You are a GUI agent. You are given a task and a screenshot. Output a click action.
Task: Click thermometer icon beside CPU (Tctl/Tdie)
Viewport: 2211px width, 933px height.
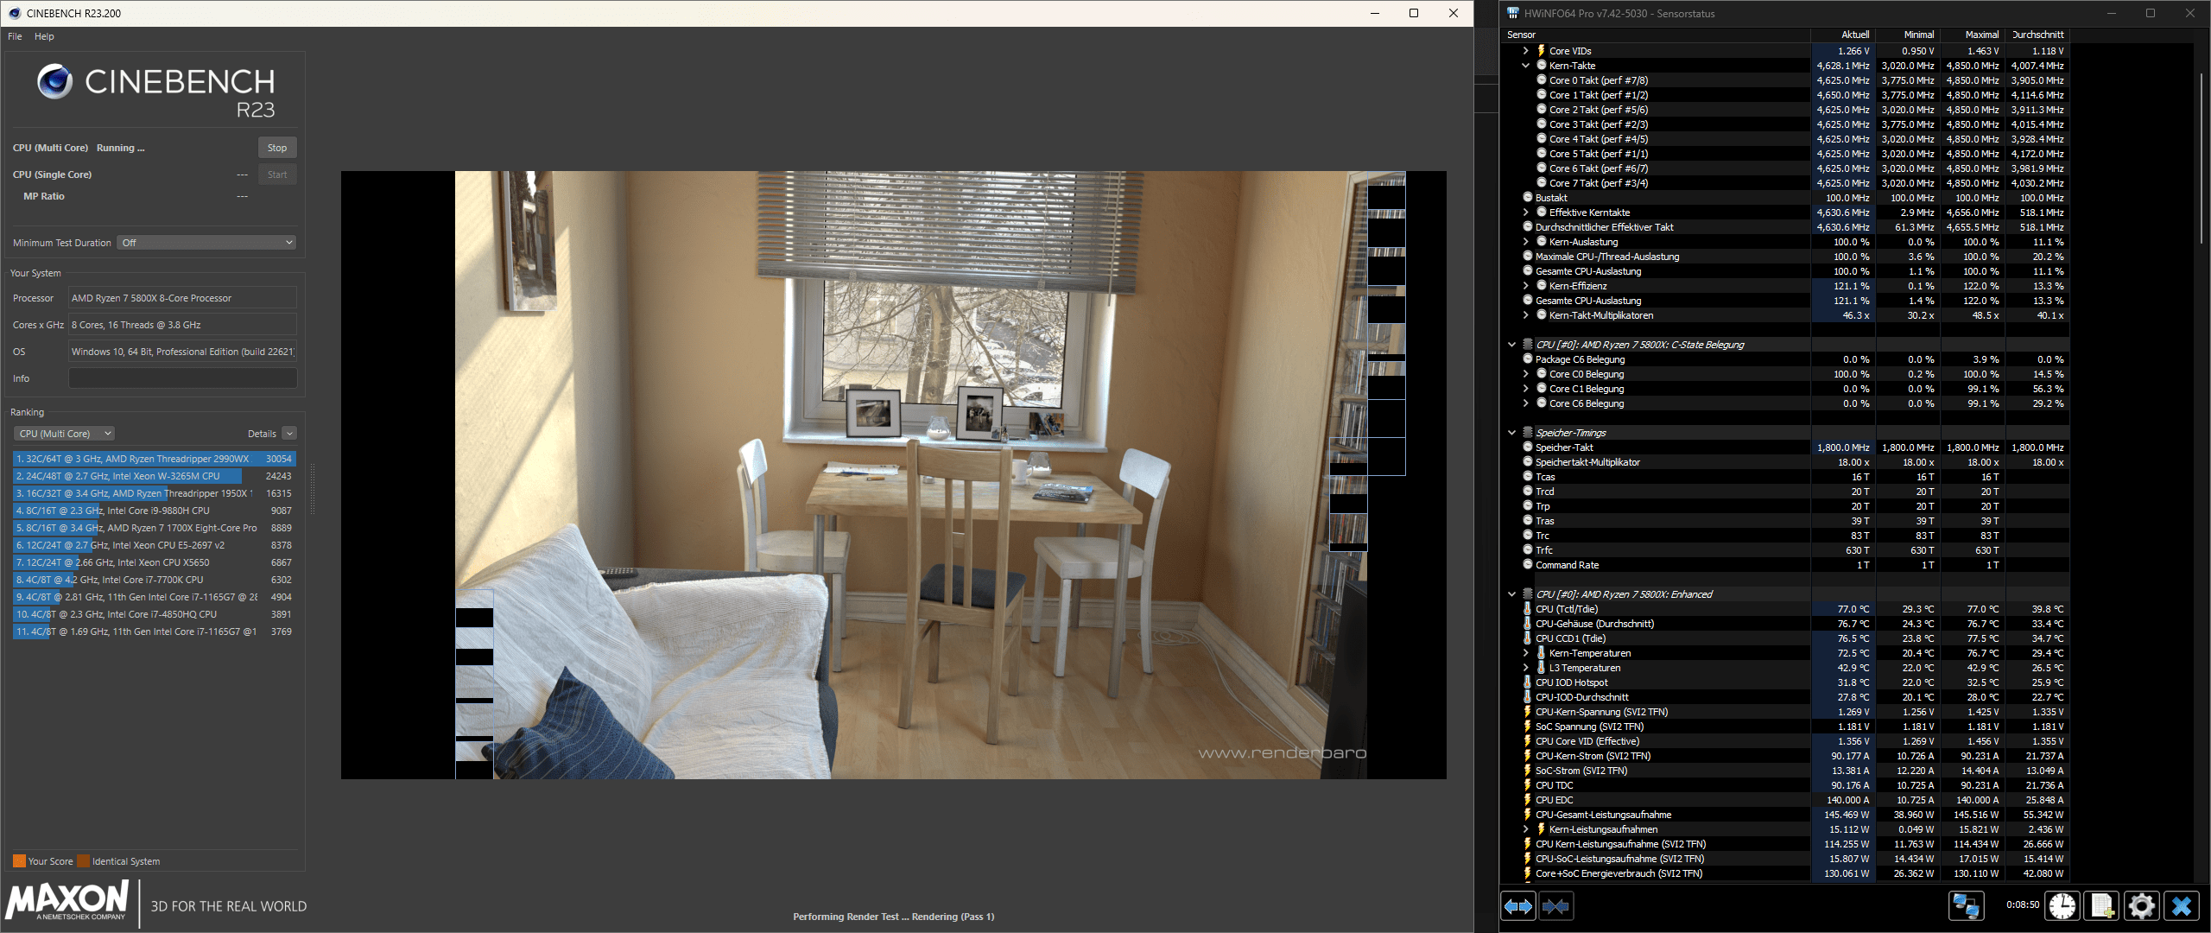1527,609
